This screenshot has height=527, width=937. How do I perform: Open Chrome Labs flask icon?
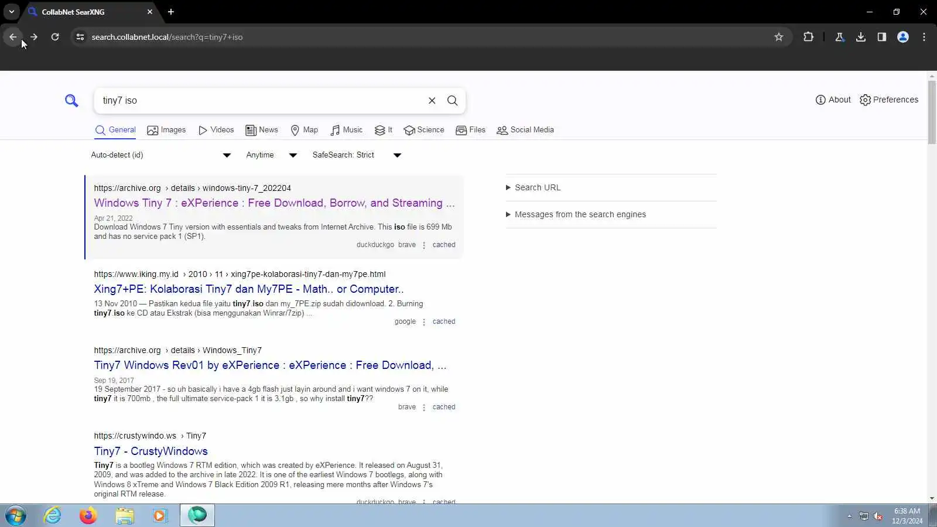pos(840,37)
